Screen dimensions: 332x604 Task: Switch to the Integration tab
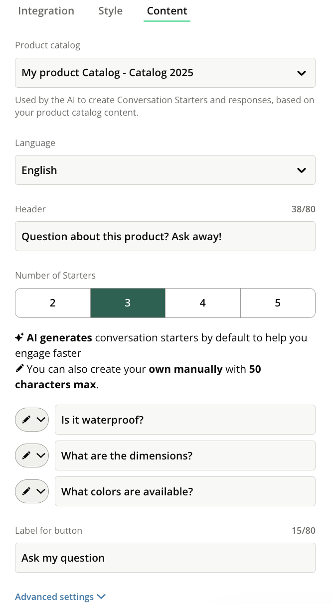click(x=46, y=11)
